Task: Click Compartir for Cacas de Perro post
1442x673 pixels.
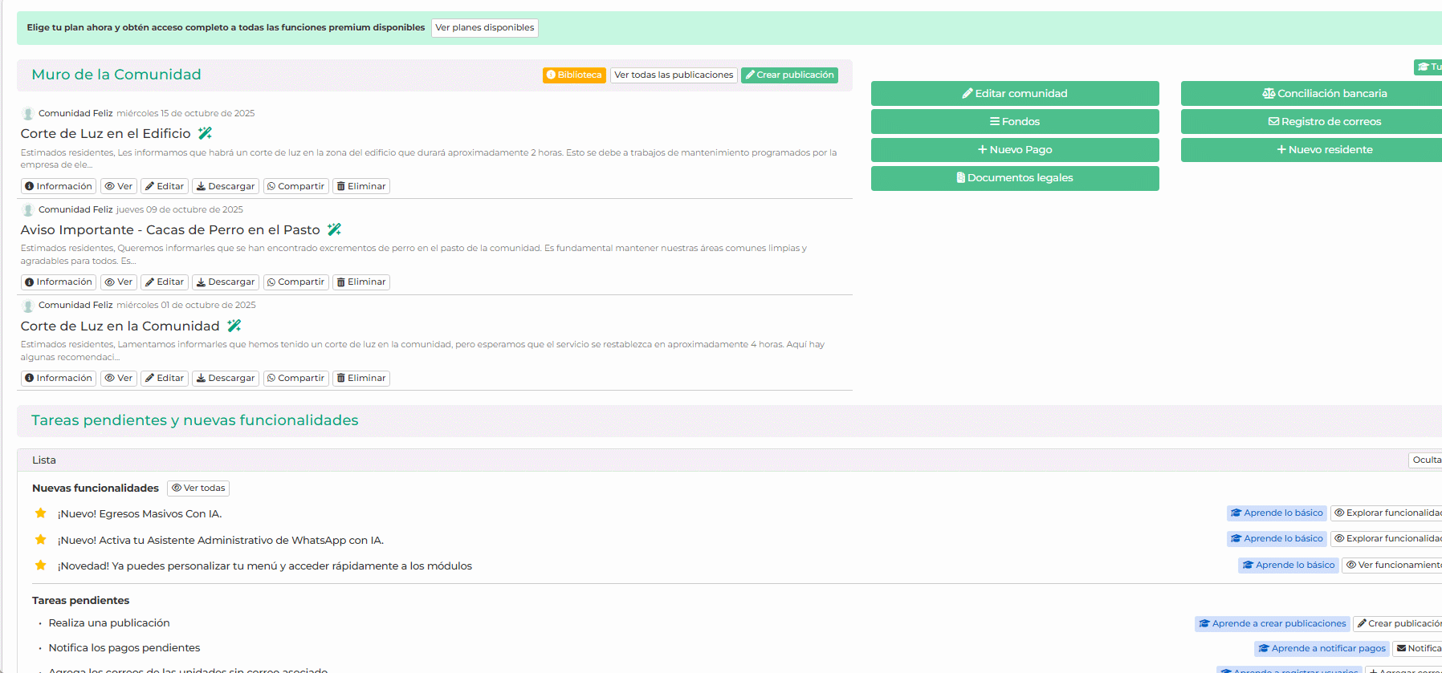Action: point(295,282)
